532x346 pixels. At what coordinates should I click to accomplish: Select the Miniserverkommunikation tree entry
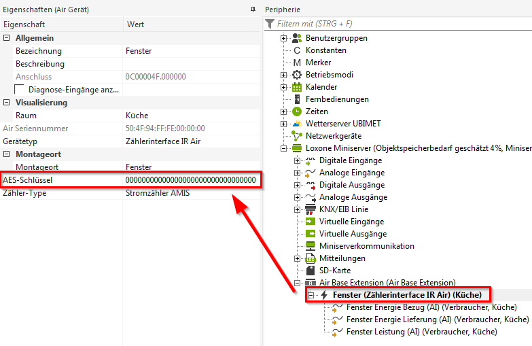(x=366, y=246)
